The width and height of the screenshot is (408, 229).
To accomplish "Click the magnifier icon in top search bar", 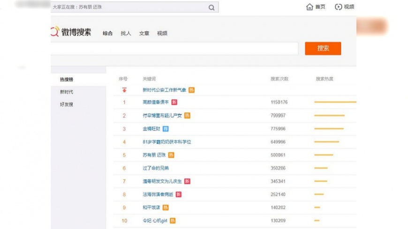I will (x=212, y=7).
